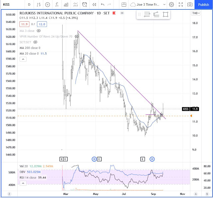Open the bar chart style selector
This screenshot has height=198, width=213.
pos(39,5)
